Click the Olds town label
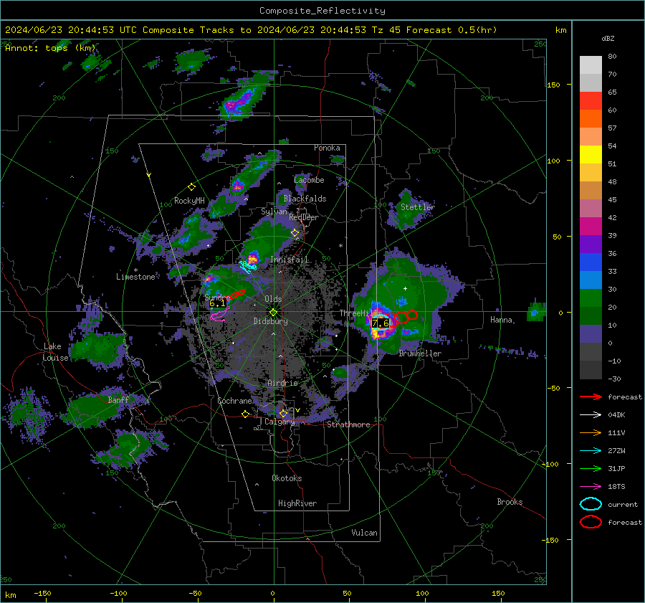This screenshot has width=645, height=603. pos(273,299)
